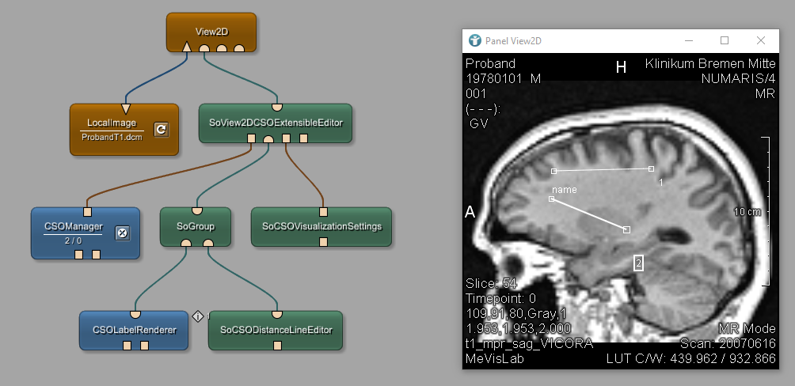This screenshot has height=386, width=795.
Task: Click View2D triangle image input connector
Action: (187, 47)
